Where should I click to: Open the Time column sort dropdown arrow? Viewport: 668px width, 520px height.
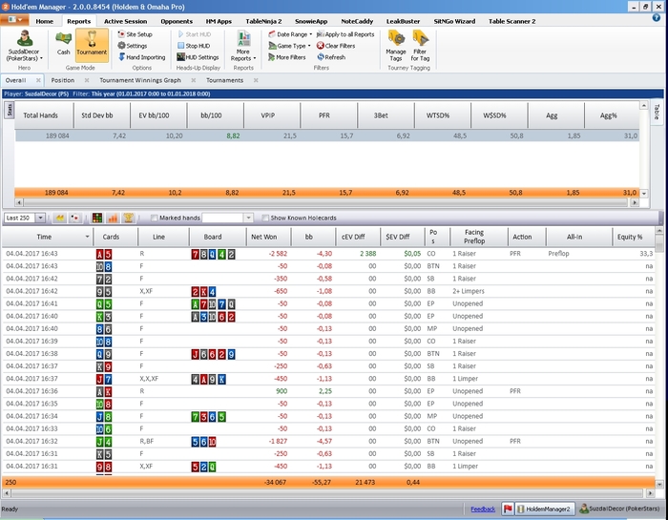pyautogui.click(x=88, y=237)
